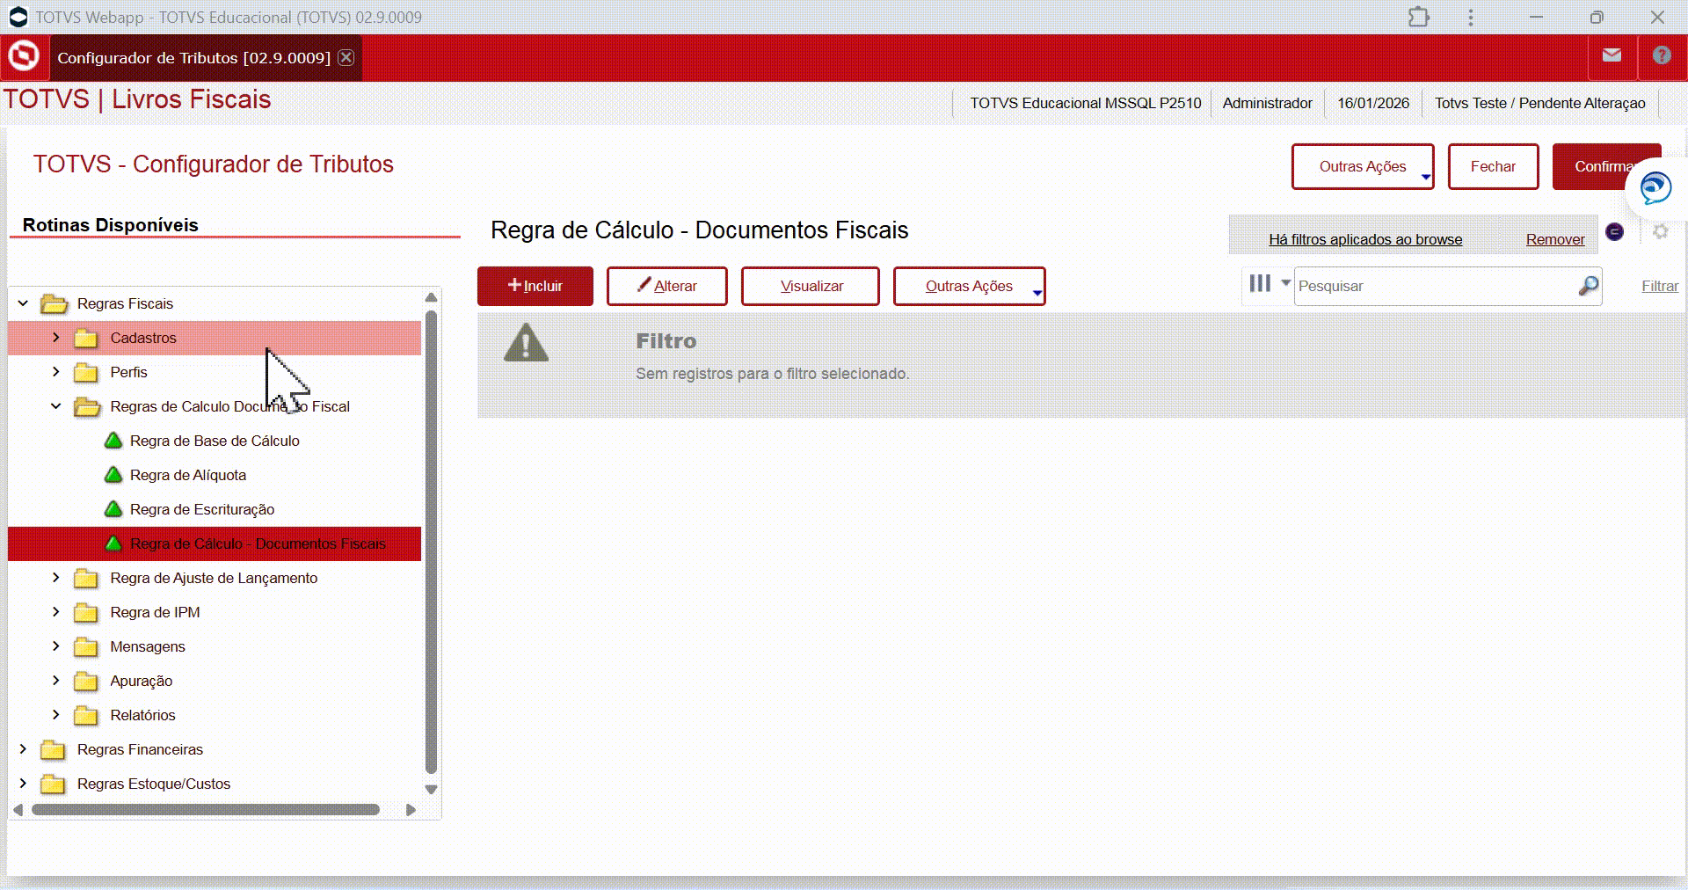Click the tree's scroll down arrow
The width and height of the screenshot is (1688, 890).
point(431,790)
